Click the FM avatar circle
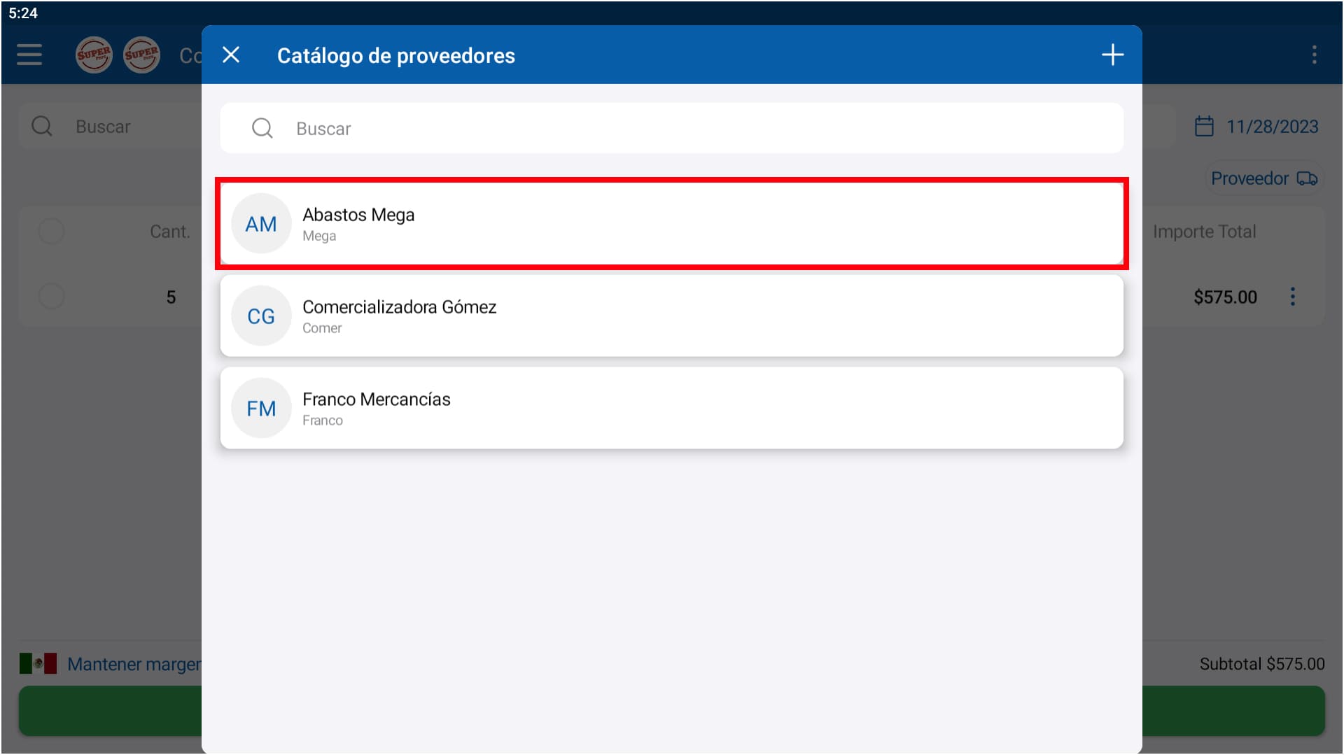Viewport: 1344px width, 755px height. [261, 409]
